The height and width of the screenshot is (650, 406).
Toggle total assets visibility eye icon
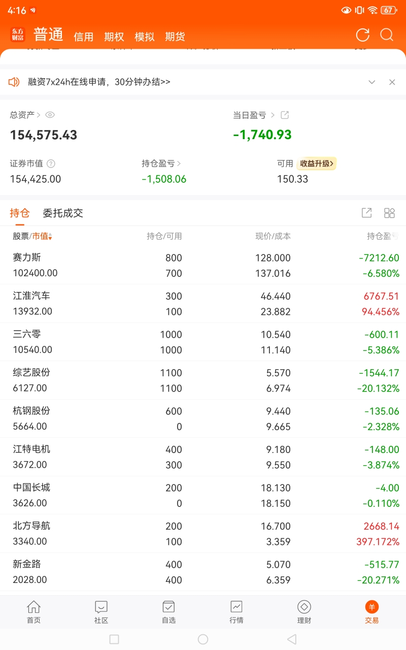tap(50, 115)
